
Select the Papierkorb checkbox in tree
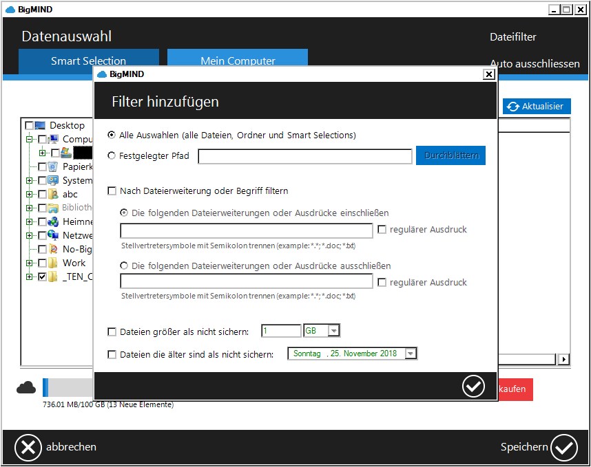[x=42, y=166]
